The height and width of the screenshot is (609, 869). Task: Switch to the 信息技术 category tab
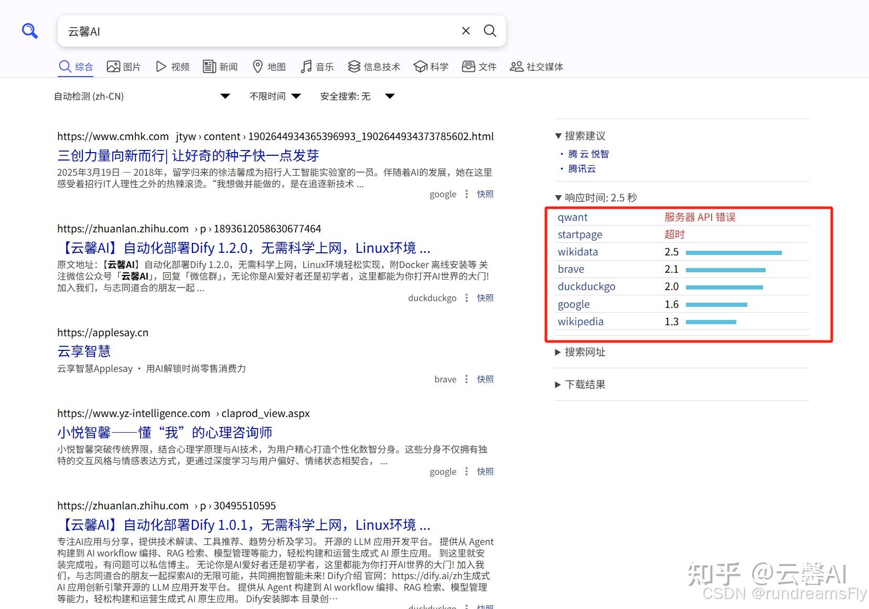(373, 66)
